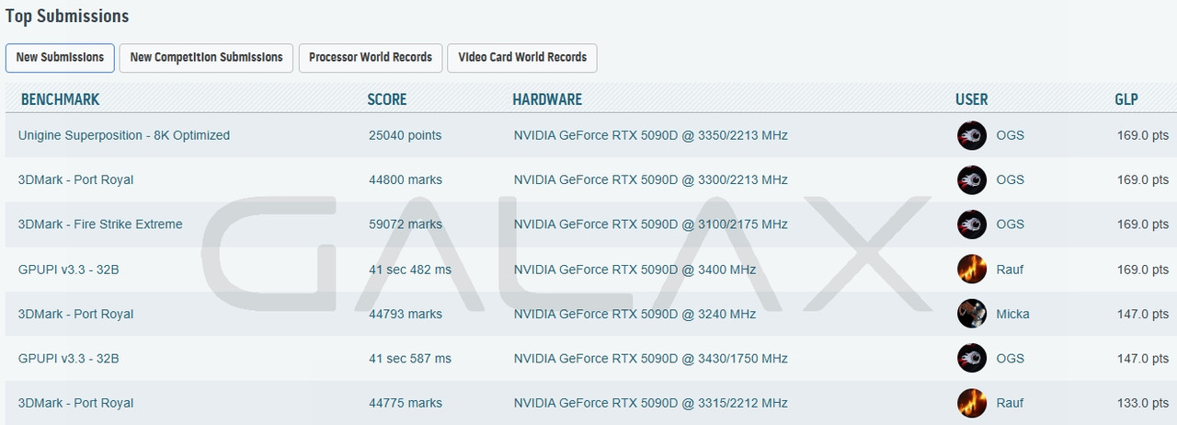The width and height of the screenshot is (1177, 425).
Task: Click the 44793 marks score
Action: click(x=406, y=314)
